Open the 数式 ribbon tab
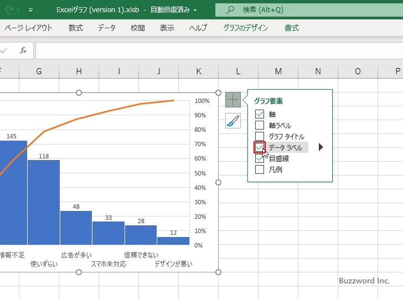 tap(75, 28)
